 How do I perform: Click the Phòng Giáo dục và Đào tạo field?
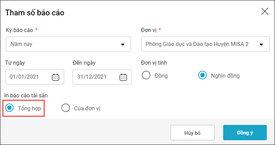click(x=205, y=44)
